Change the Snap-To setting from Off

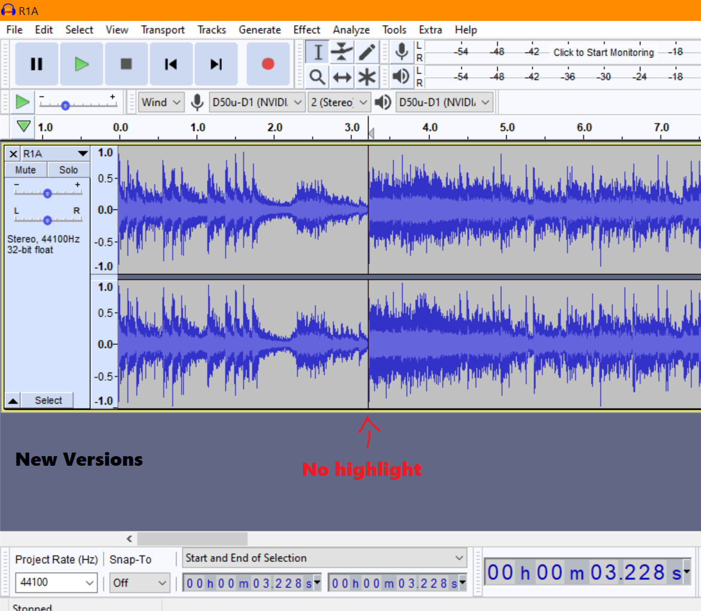click(139, 583)
